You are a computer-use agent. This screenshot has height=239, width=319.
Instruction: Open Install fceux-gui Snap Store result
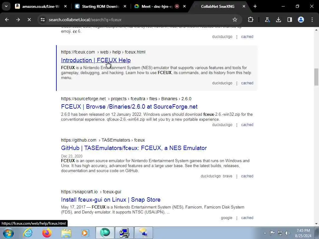111,199
